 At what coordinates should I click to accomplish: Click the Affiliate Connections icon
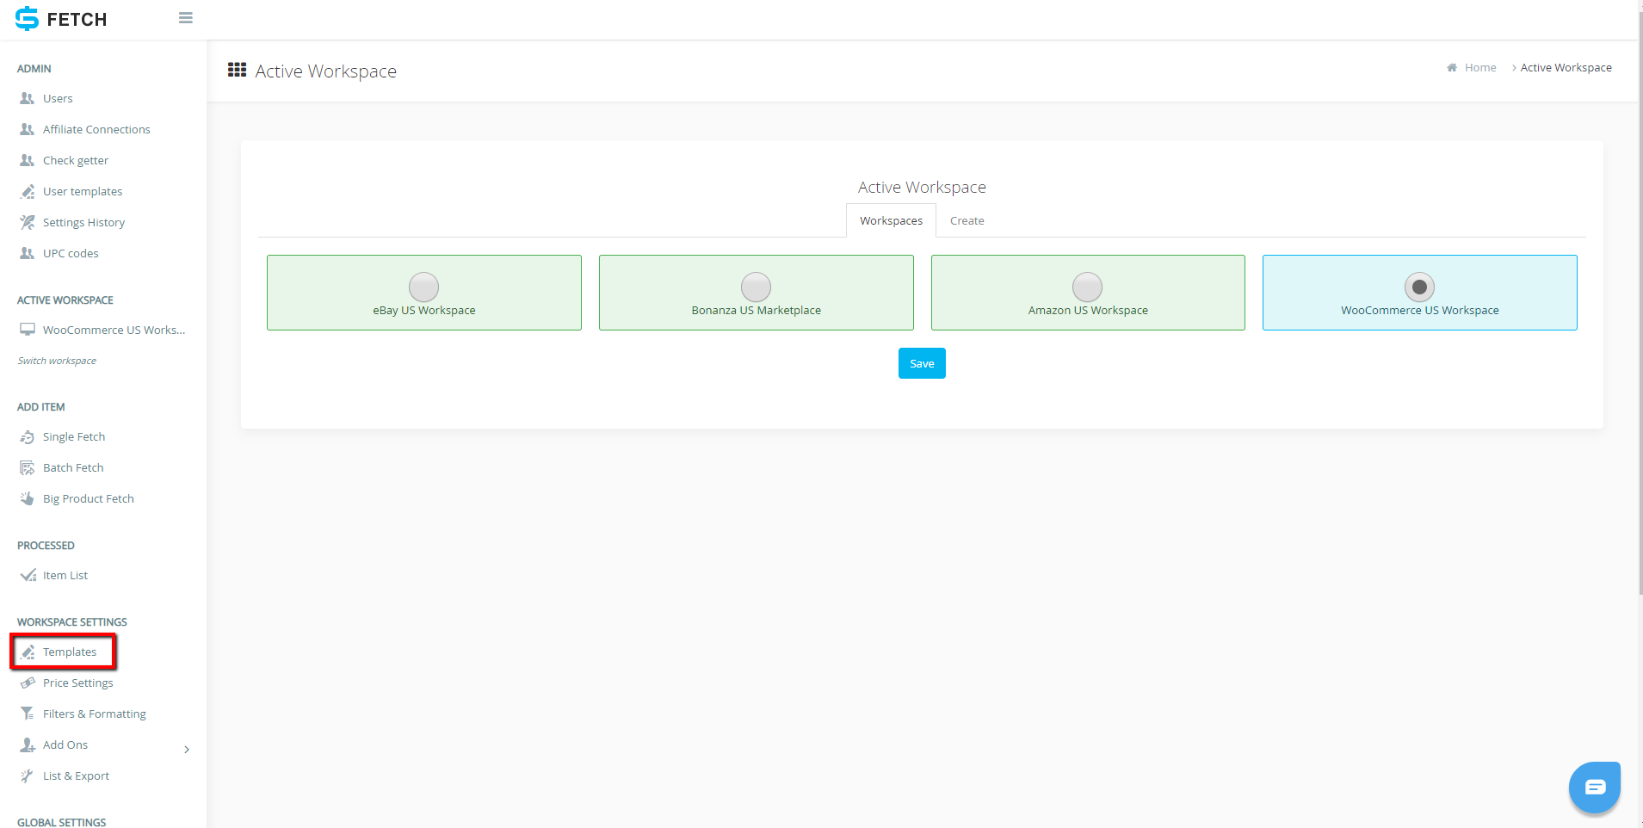pos(28,129)
